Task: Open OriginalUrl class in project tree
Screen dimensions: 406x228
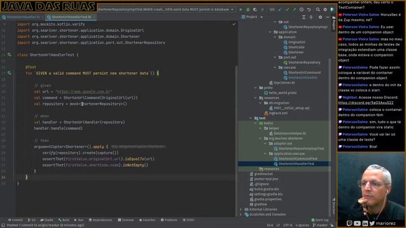Action: pos(294,42)
